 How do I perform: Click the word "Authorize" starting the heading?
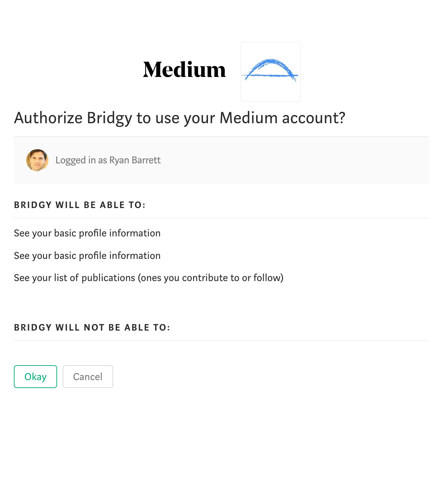click(48, 118)
